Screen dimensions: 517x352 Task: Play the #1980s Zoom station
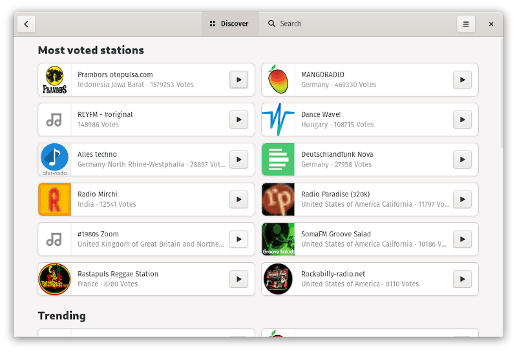tap(238, 239)
